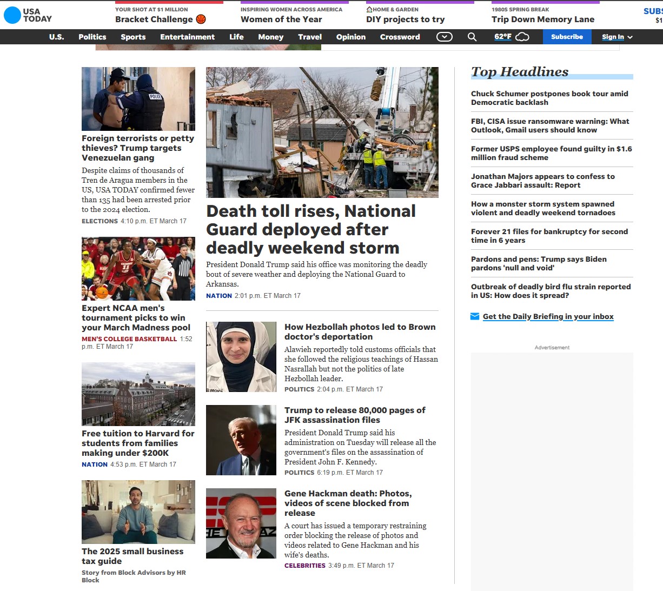Open bird flu outbreak headline
Viewport: 663px width, 591px height.
tap(551, 291)
